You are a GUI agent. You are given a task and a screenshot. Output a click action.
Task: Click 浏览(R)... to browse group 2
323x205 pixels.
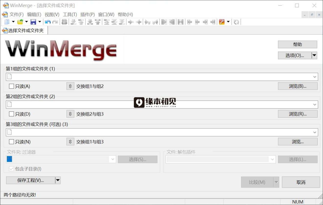tap(298, 114)
